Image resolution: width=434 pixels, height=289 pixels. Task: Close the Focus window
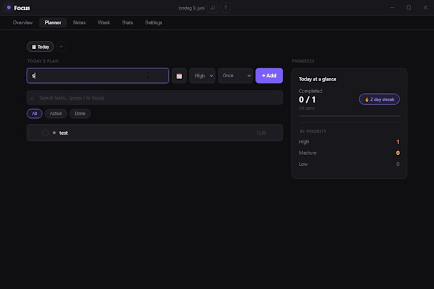pos(426,8)
